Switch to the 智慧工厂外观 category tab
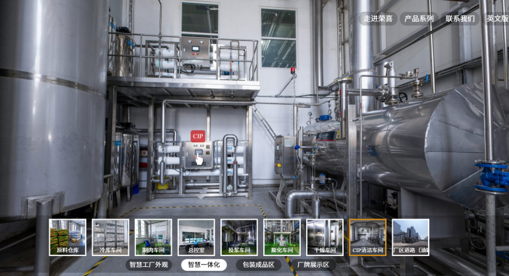Image resolution: width=509 pixels, height=276 pixels. click(148, 265)
